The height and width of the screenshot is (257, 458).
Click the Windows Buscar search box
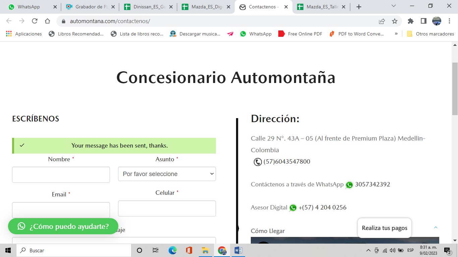click(x=74, y=250)
